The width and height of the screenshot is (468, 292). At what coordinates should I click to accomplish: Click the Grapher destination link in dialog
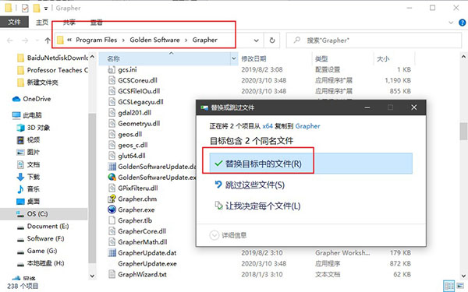click(308, 126)
